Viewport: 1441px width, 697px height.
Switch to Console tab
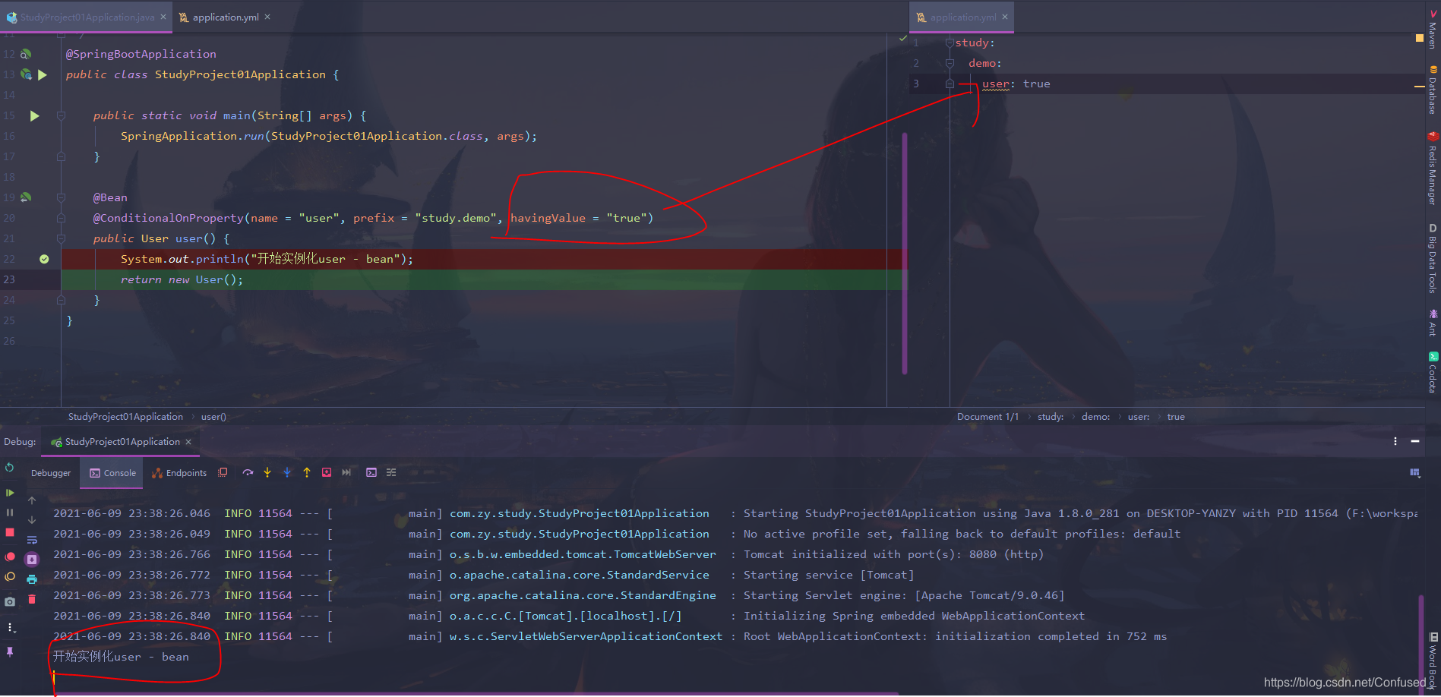pyautogui.click(x=113, y=473)
